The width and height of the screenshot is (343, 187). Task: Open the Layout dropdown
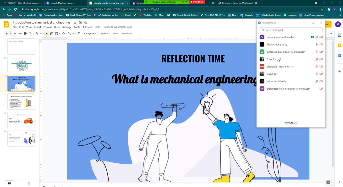[x=103, y=34]
